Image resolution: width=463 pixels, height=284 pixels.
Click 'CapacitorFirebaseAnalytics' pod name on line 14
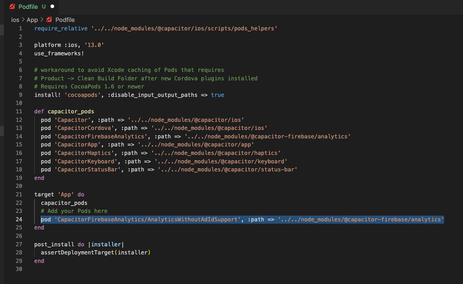101,136
